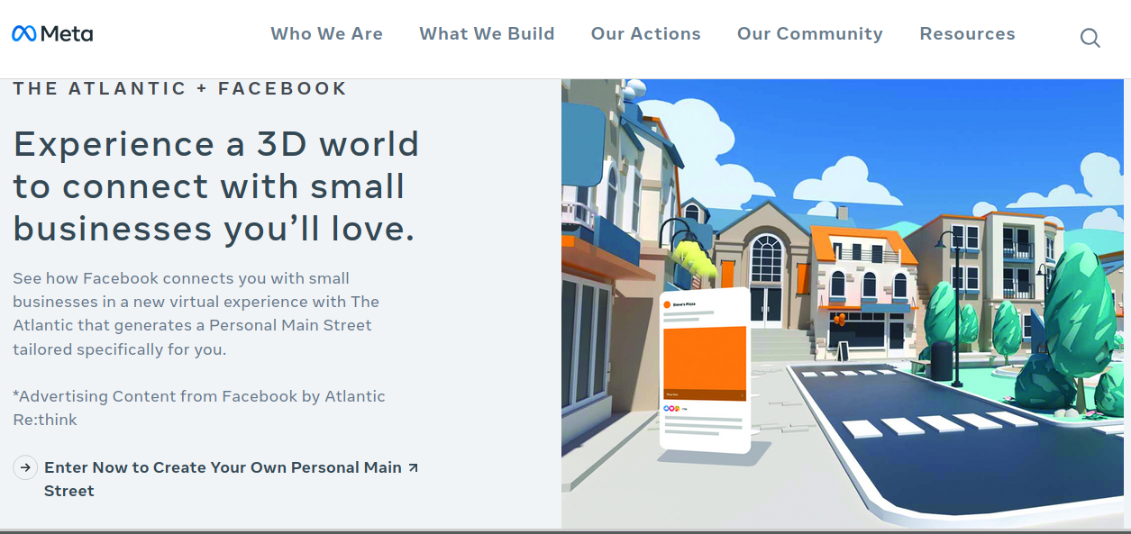Click the external link arrow after Personal Main

(413, 467)
